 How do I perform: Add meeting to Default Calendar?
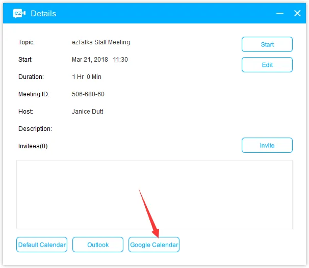coord(42,245)
